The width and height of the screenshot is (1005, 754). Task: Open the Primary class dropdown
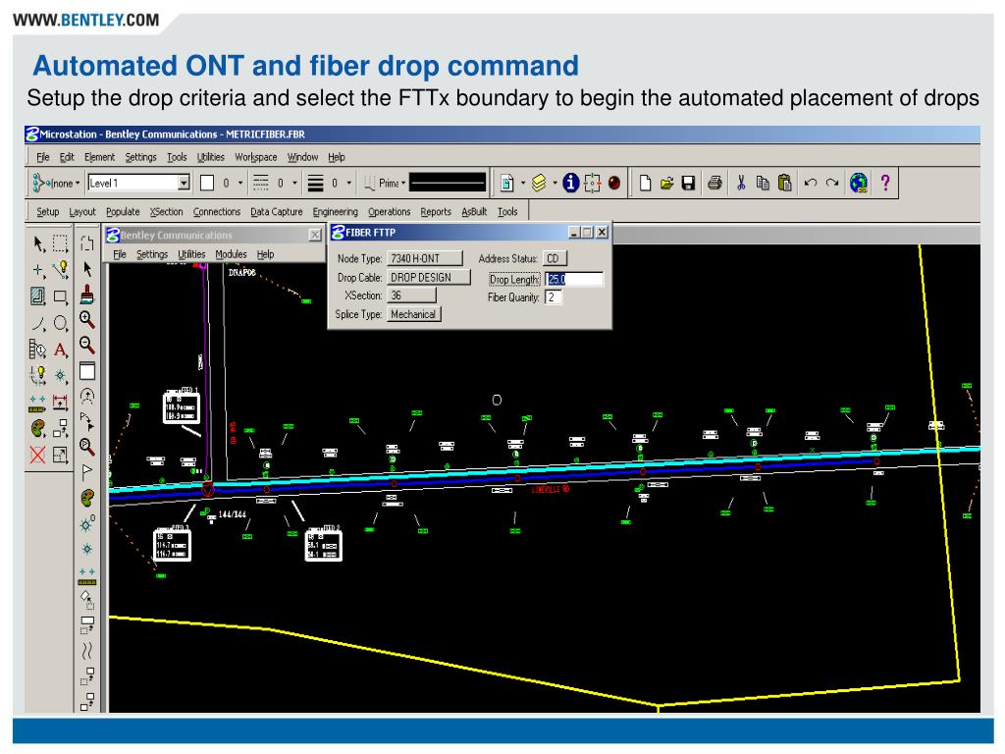point(385,184)
